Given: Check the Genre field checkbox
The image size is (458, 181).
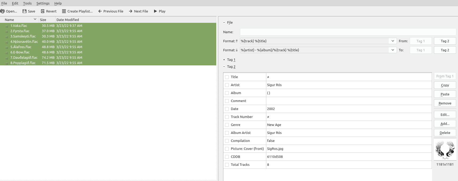Looking at the screenshot, I should [x=227, y=125].
